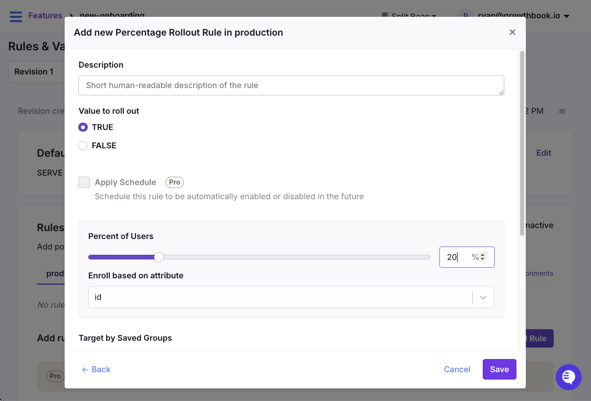The width and height of the screenshot is (591, 401).
Task: Click the percent stepper arrows
Action: pos(483,257)
